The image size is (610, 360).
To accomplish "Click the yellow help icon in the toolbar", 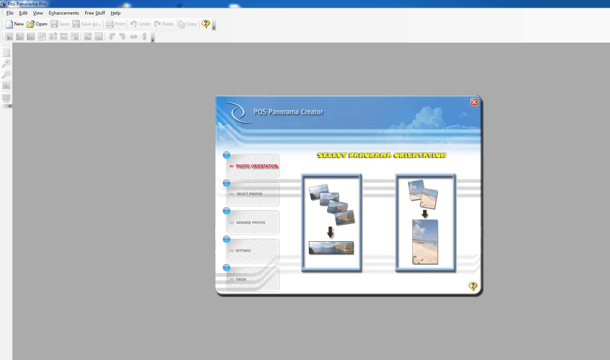I will tap(206, 24).
